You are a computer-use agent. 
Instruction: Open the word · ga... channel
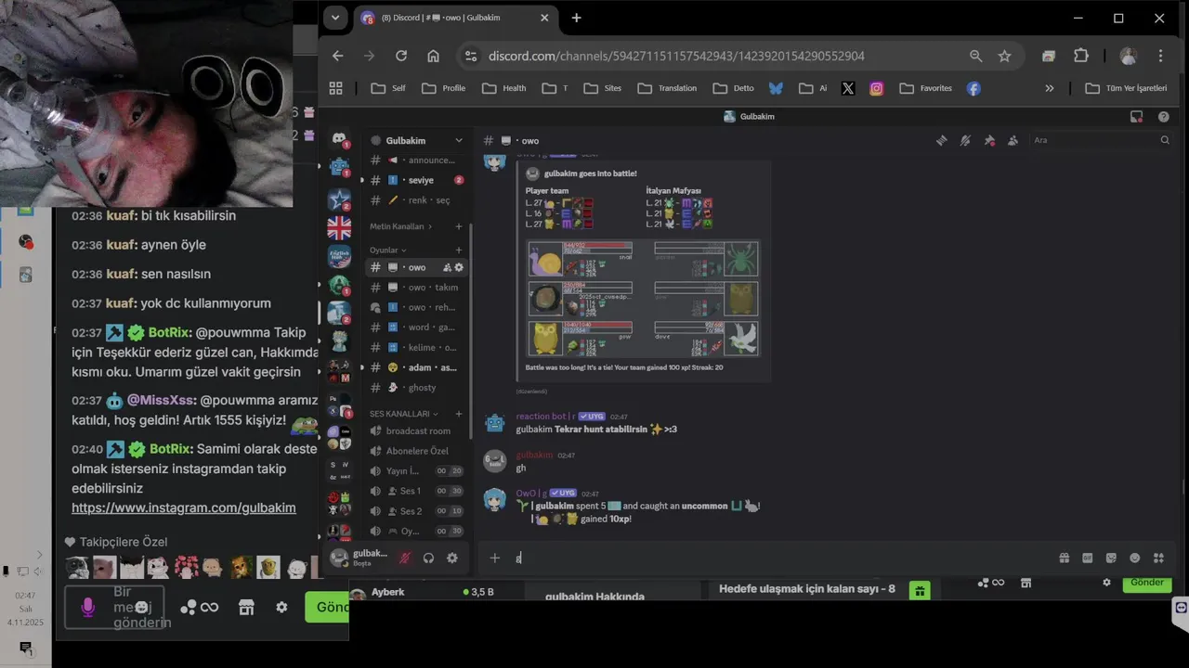[415, 328]
